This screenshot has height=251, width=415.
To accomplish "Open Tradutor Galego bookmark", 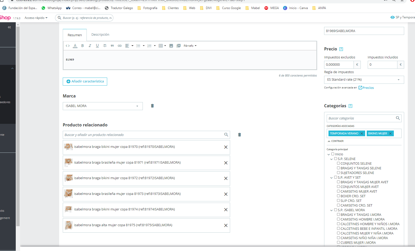I will coord(119,8).
